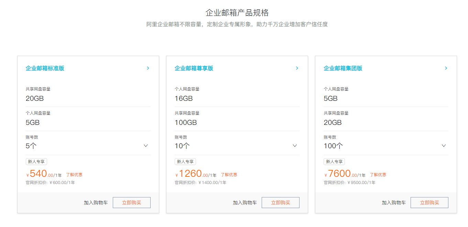Click the 企业邮箱产品规格 heading
This screenshot has width=468, height=227.
(x=237, y=13)
